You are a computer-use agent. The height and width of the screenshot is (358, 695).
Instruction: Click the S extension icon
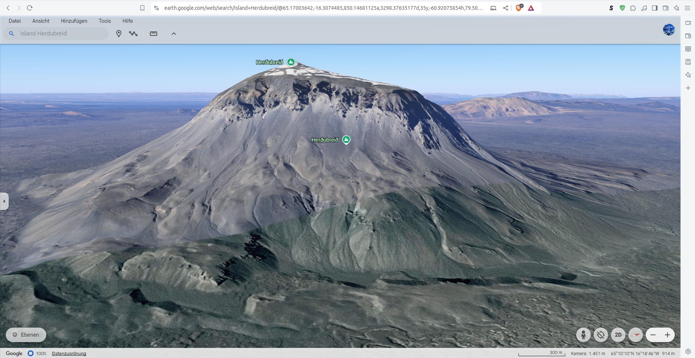point(611,8)
